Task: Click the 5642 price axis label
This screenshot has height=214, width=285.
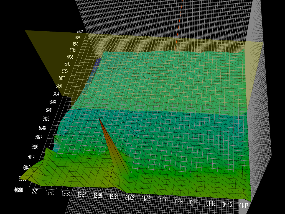Action: point(80,32)
